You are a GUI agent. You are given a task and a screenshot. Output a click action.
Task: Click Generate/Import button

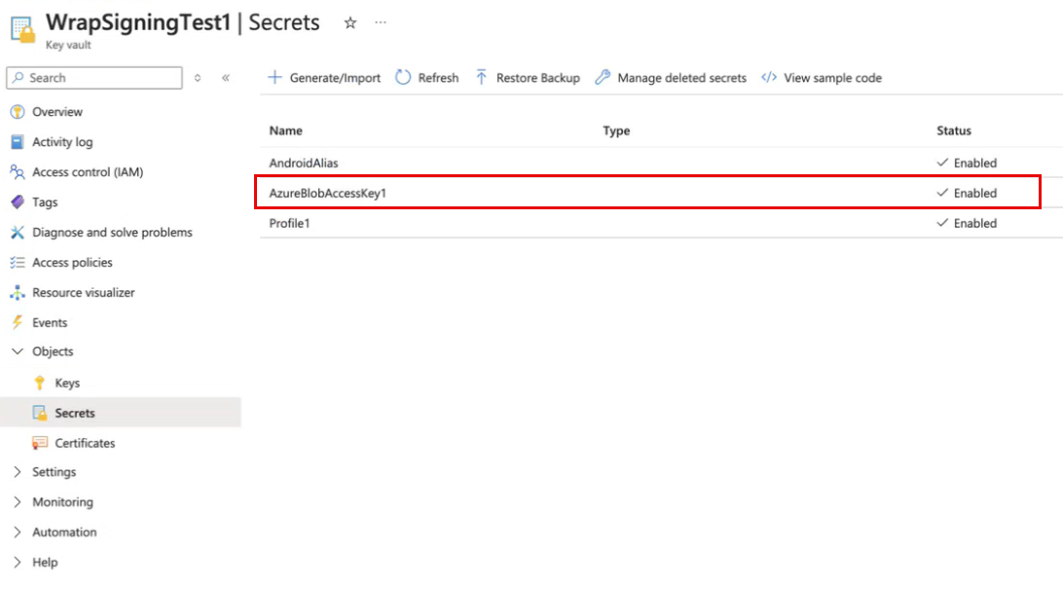click(324, 78)
